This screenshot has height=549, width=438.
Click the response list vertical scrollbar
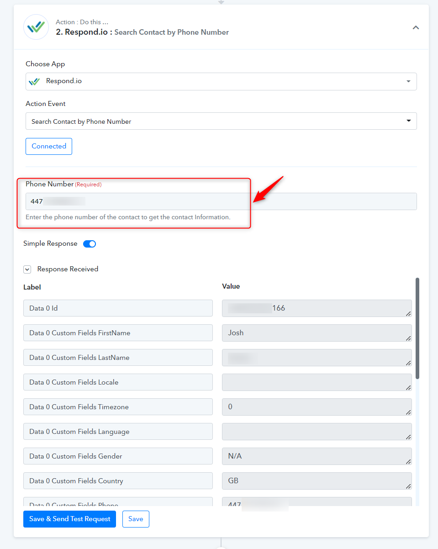(417, 328)
